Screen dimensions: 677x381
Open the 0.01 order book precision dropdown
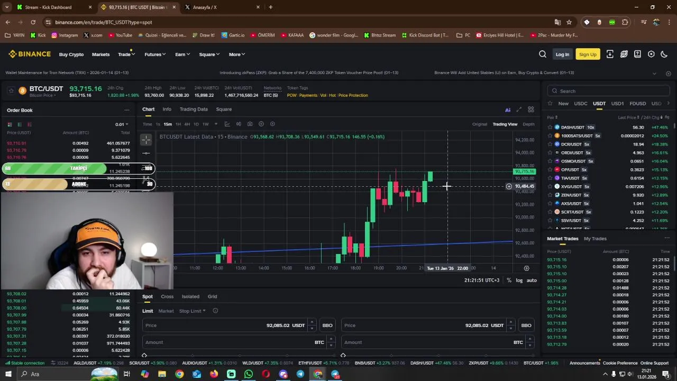point(122,124)
